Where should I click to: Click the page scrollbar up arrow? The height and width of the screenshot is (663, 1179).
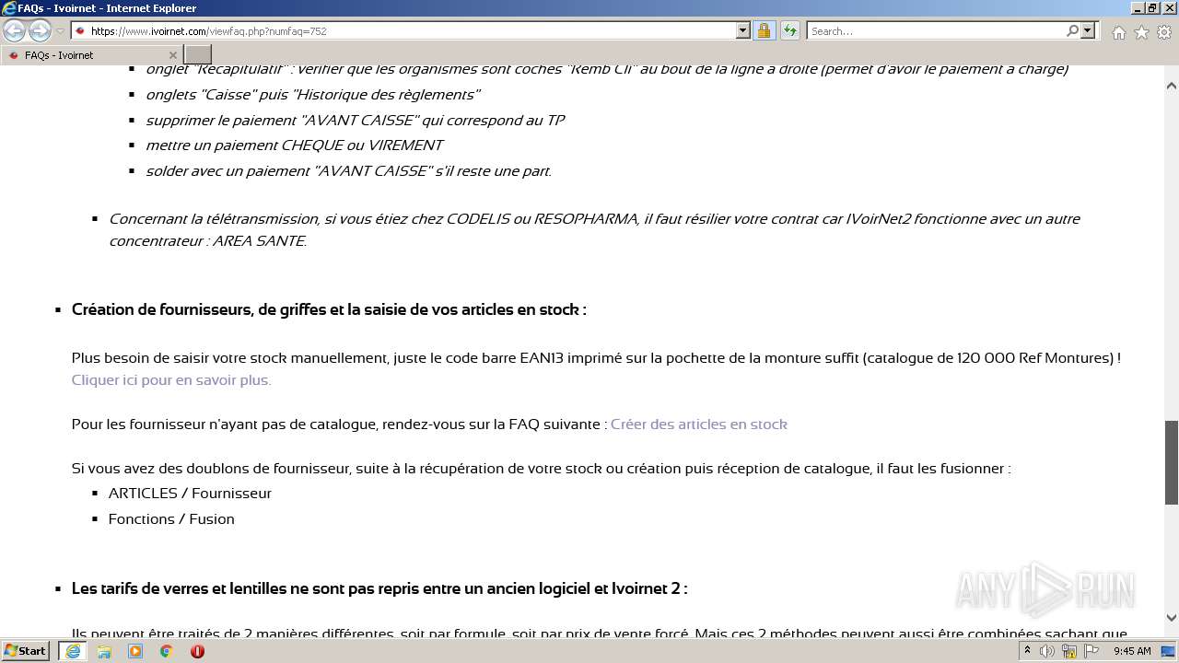(1172, 86)
